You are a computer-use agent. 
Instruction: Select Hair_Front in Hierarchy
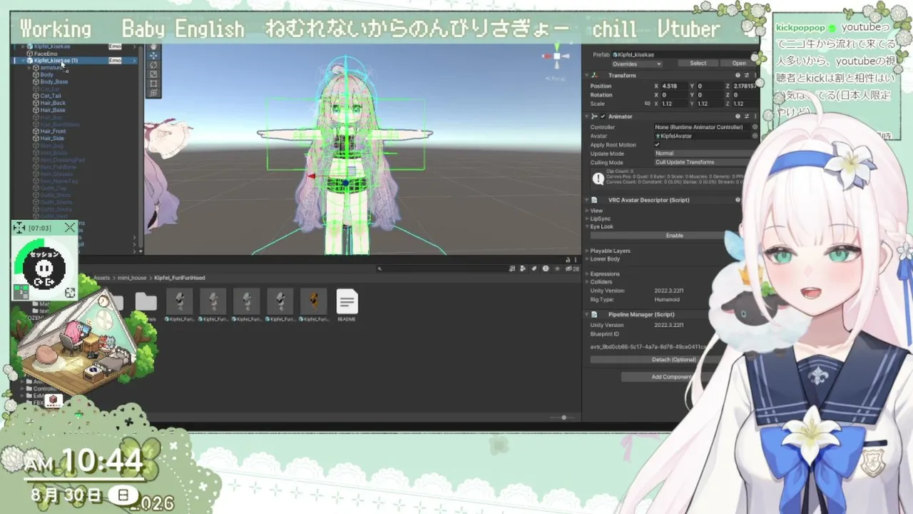(x=53, y=131)
